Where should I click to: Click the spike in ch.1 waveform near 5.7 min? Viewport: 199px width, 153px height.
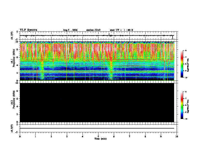(x=109, y=34)
